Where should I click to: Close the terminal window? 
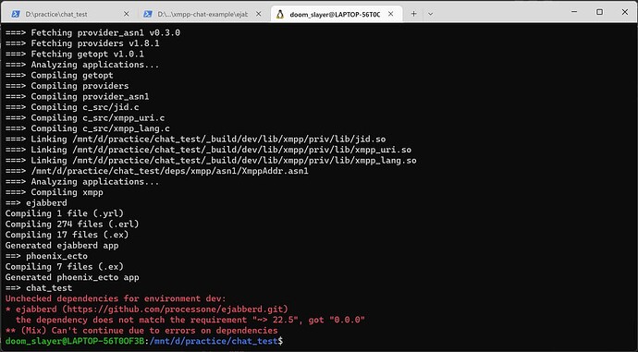pyautogui.click(x=625, y=12)
